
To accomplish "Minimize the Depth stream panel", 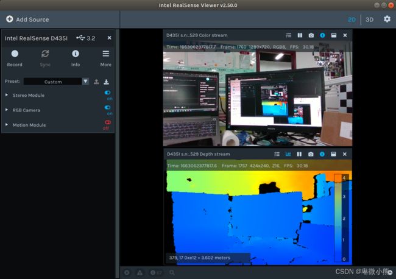I will (333, 154).
